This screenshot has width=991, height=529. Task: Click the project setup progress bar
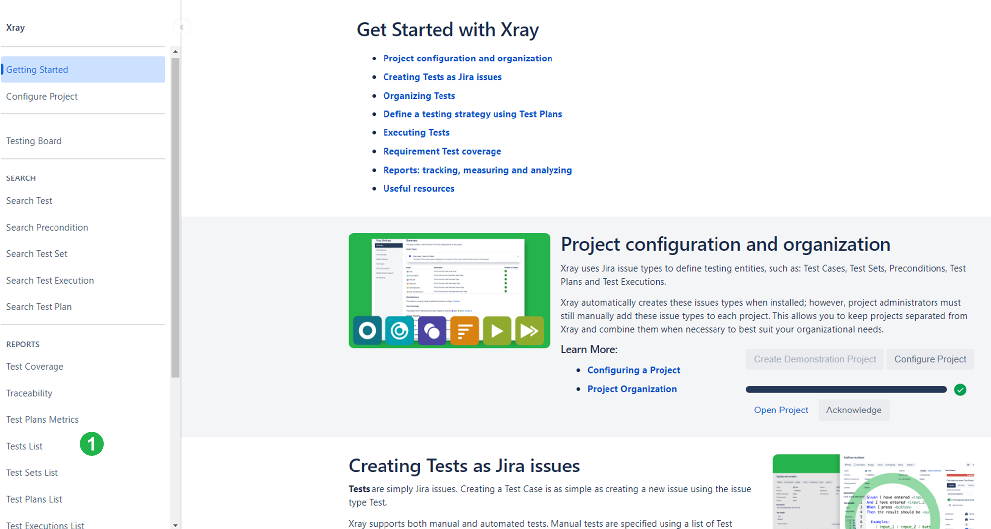tap(846, 390)
